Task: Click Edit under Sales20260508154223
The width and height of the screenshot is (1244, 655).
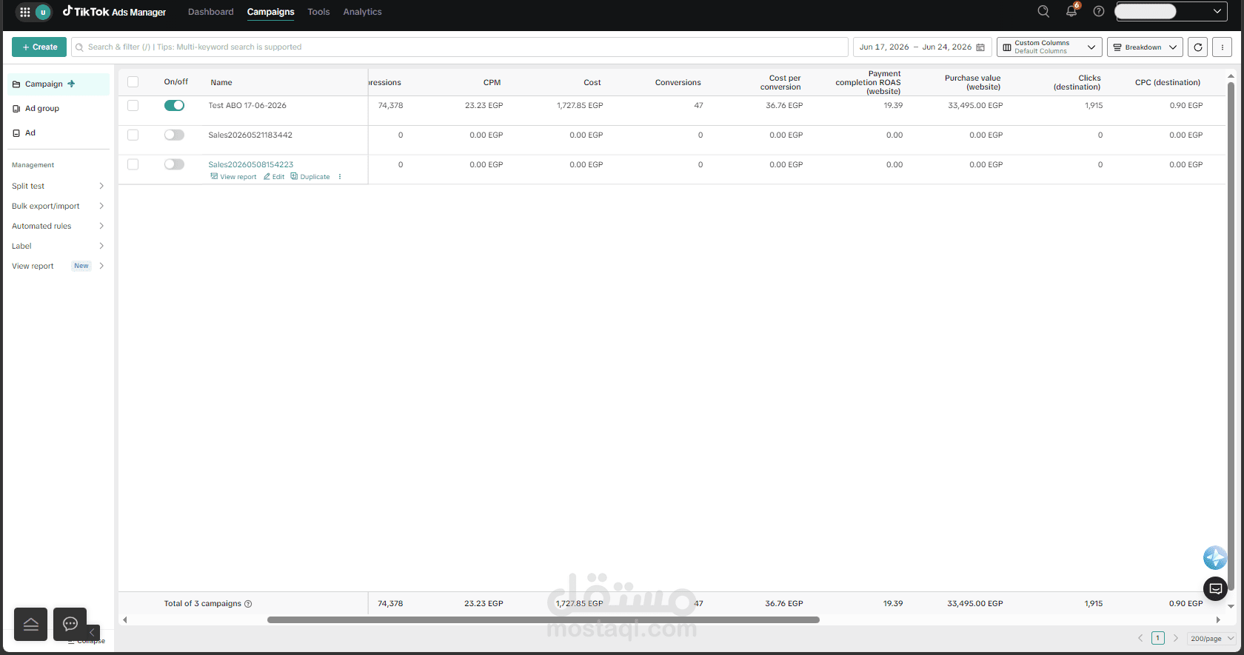Action: click(274, 177)
